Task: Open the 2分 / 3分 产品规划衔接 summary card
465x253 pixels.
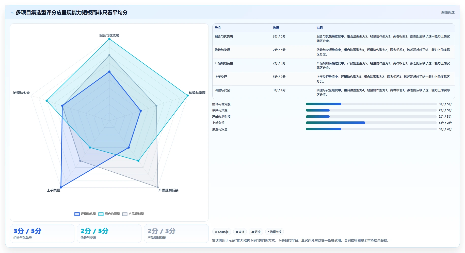Action: (x=176, y=233)
